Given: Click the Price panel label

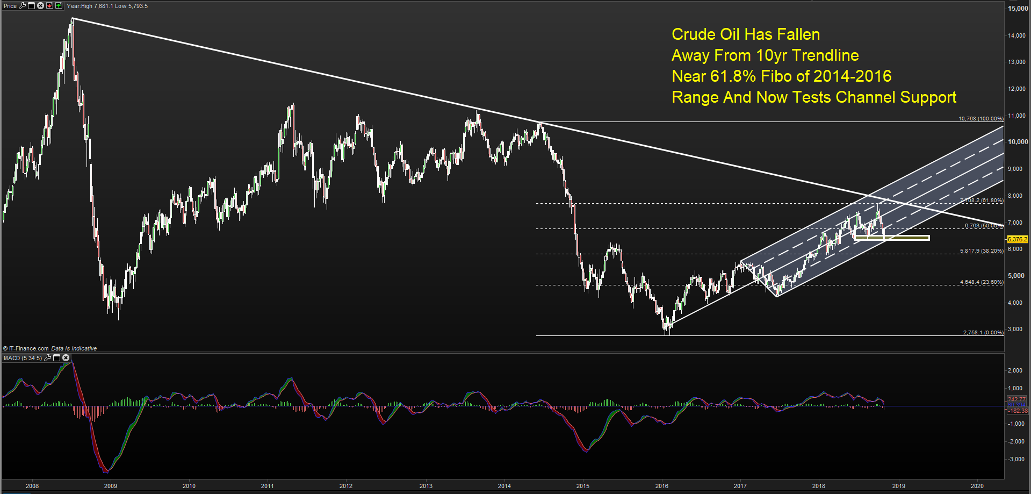Looking at the screenshot, I should tap(10, 6).
